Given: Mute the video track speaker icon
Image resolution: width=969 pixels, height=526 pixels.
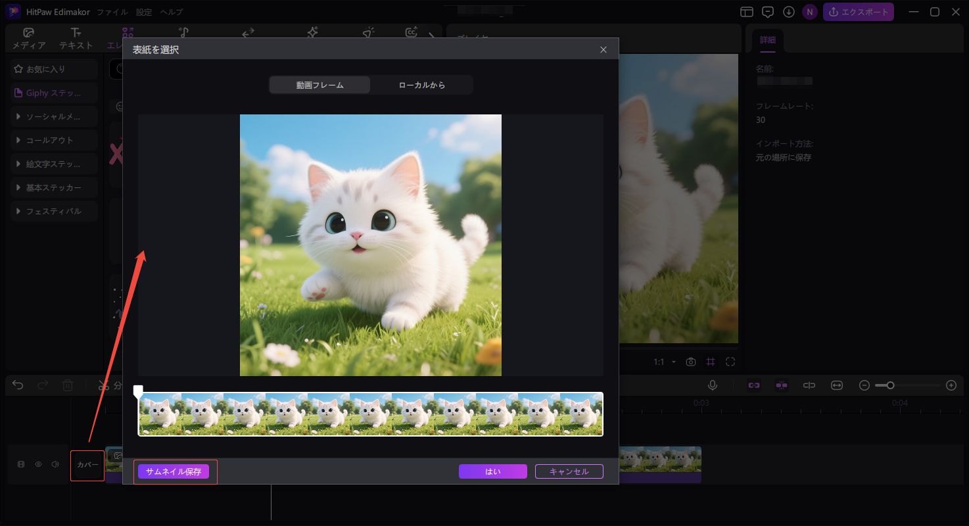Looking at the screenshot, I should tap(56, 464).
